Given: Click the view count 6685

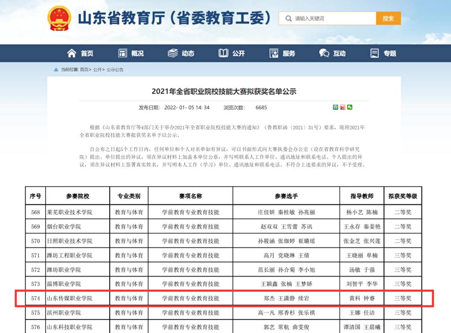Looking at the screenshot, I should point(261,107).
